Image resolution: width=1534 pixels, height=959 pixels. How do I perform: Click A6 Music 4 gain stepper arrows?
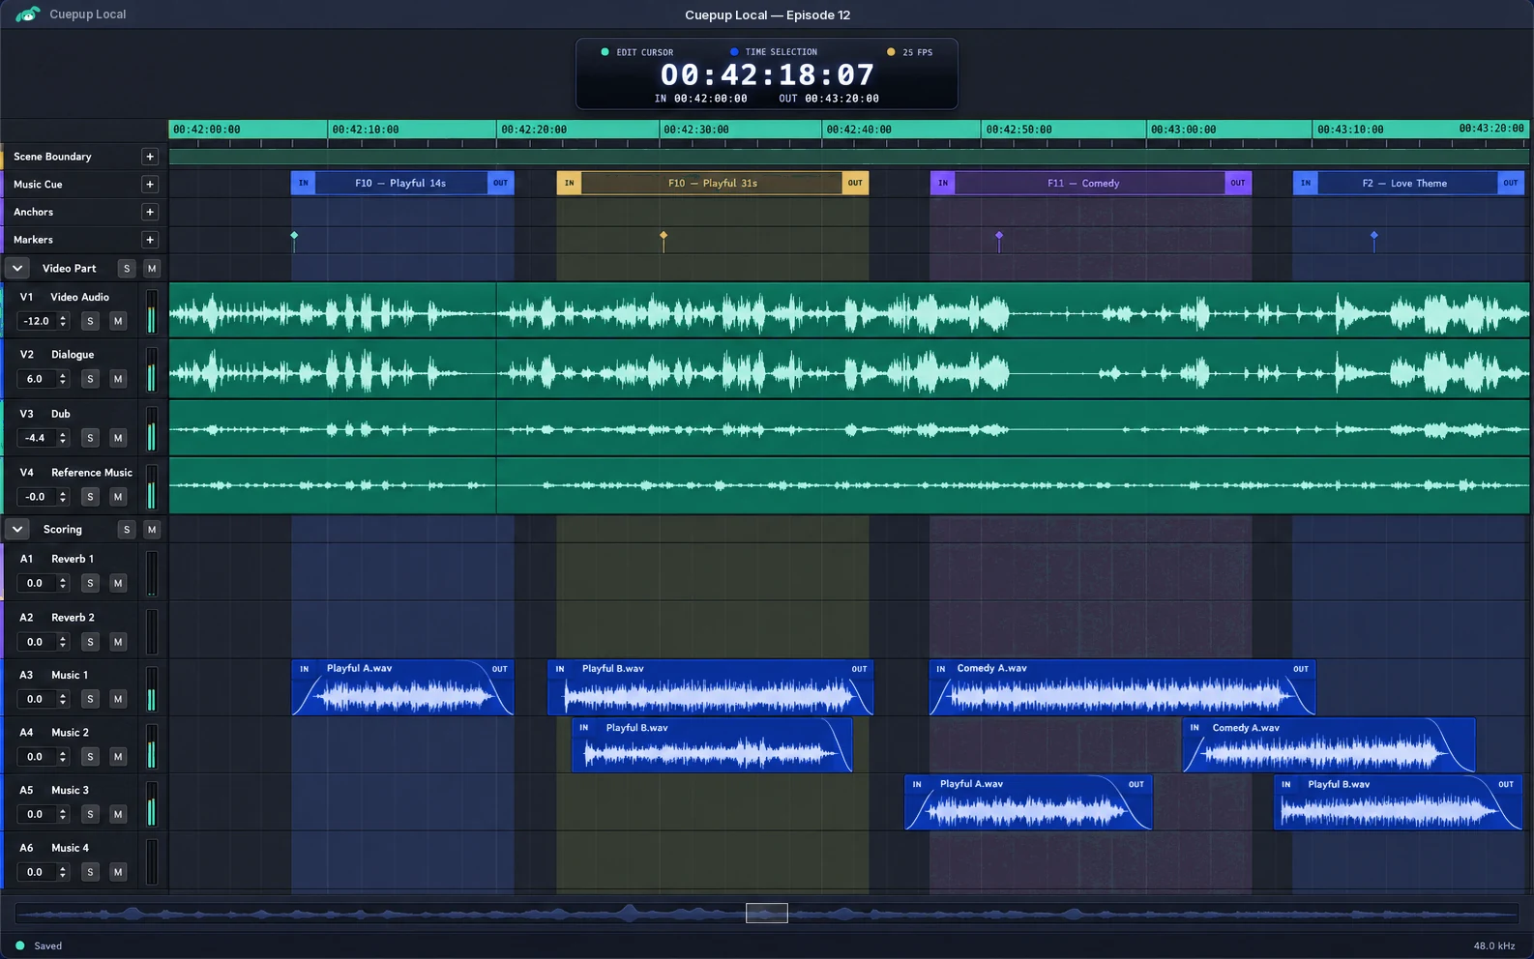[63, 872]
